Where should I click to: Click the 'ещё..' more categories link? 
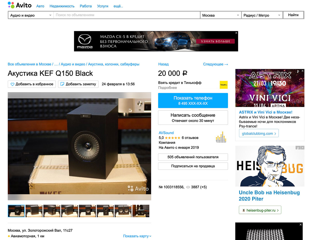pos(118,6)
